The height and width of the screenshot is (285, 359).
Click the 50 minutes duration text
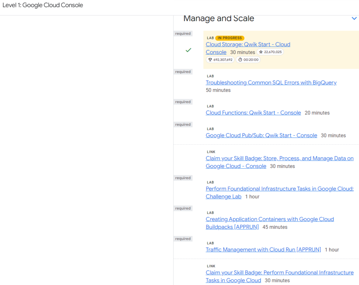218,90
